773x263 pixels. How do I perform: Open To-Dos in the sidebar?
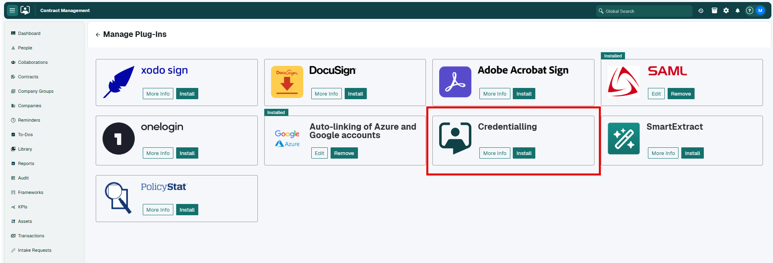[25, 135]
